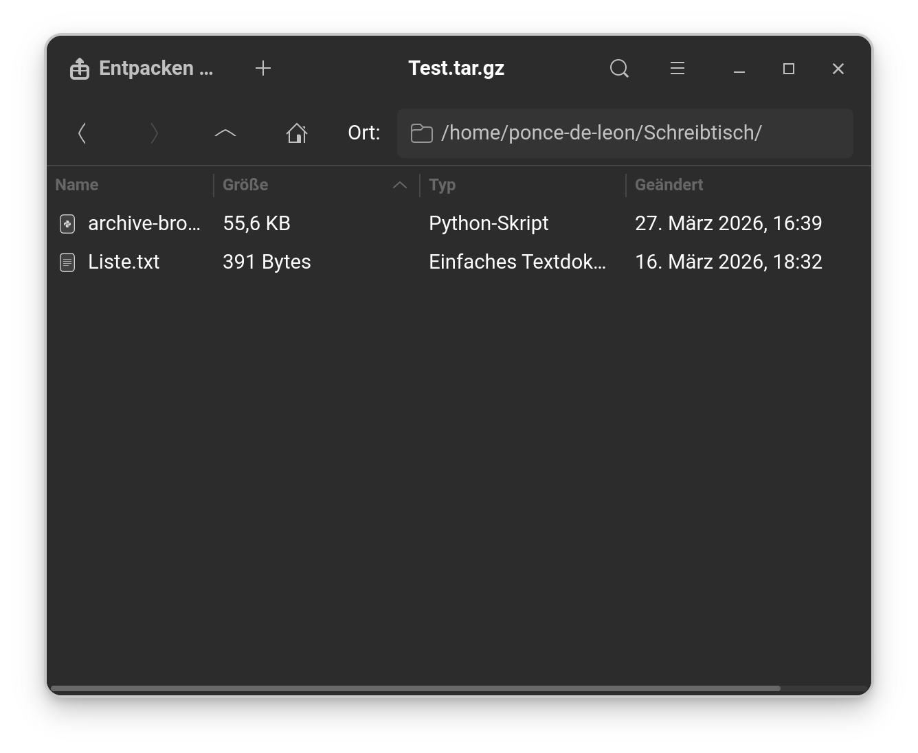Sort by Geändert column header
This screenshot has height=753, width=918.
(669, 185)
